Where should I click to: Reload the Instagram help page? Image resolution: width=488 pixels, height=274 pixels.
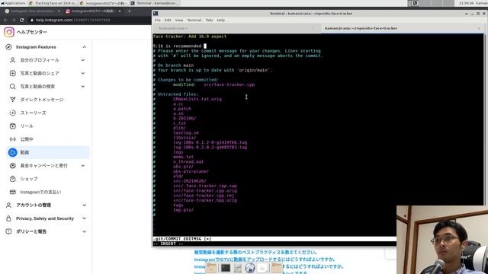point(21,20)
